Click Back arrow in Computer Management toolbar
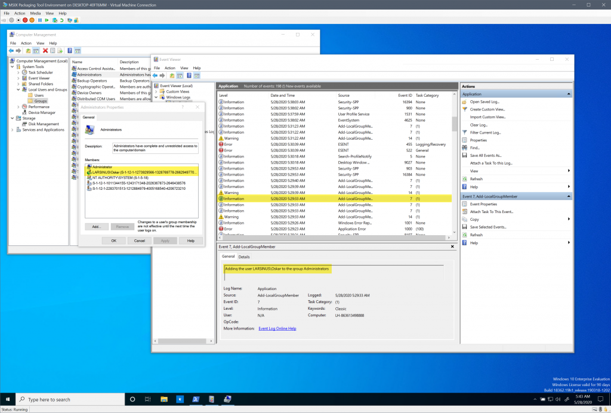 click(11, 51)
